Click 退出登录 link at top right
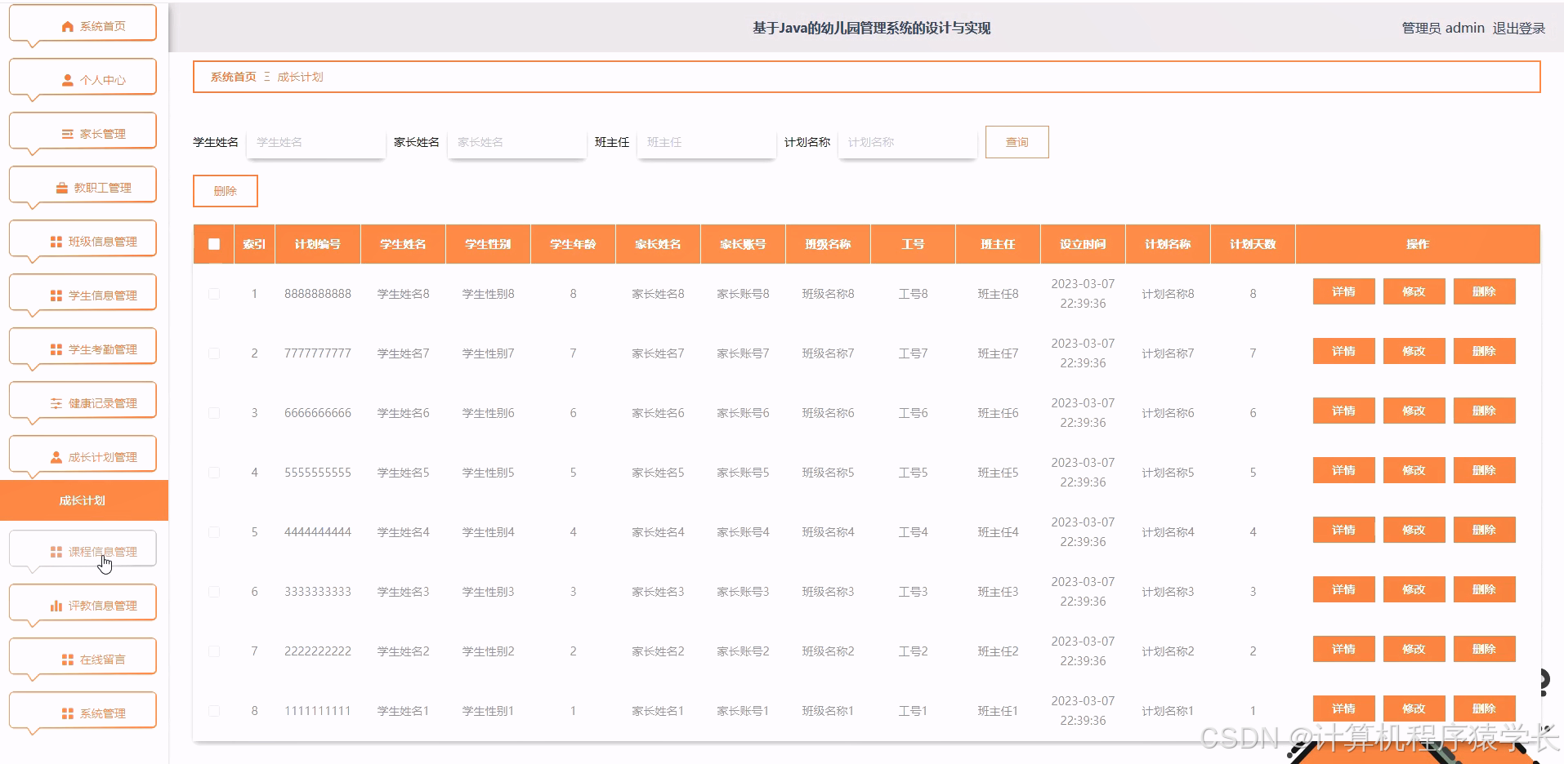The width and height of the screenshot is (1564, 764). pos(1519,28)
